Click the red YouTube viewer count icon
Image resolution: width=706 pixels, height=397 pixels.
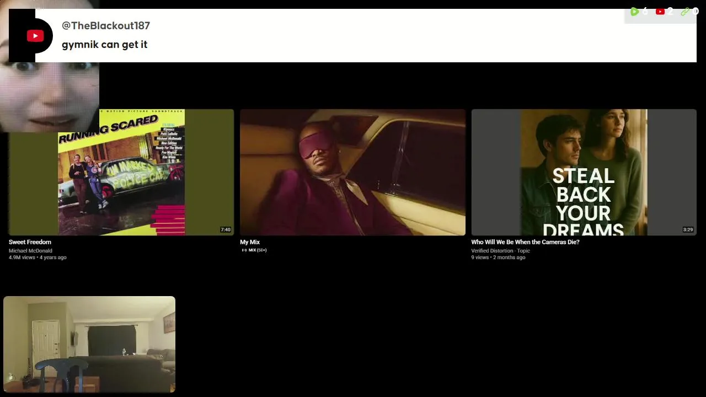(x=660, y=12)
